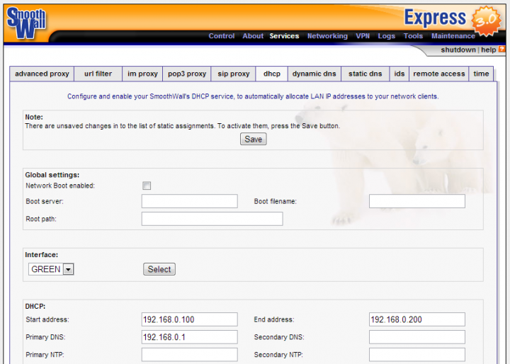This screenshot has width=510, height=364.
Task: Switch to the dynamic dns tab
Action: [x=314, y=74]
